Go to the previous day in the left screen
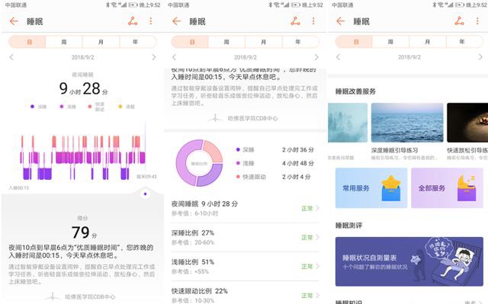488x304 pixels. pos(11,57)
